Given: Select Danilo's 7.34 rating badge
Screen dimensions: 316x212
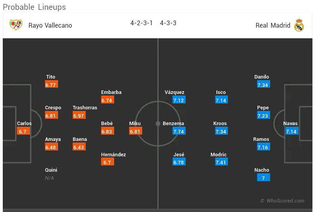Looking at the screenshot, I should click(263, 85).
